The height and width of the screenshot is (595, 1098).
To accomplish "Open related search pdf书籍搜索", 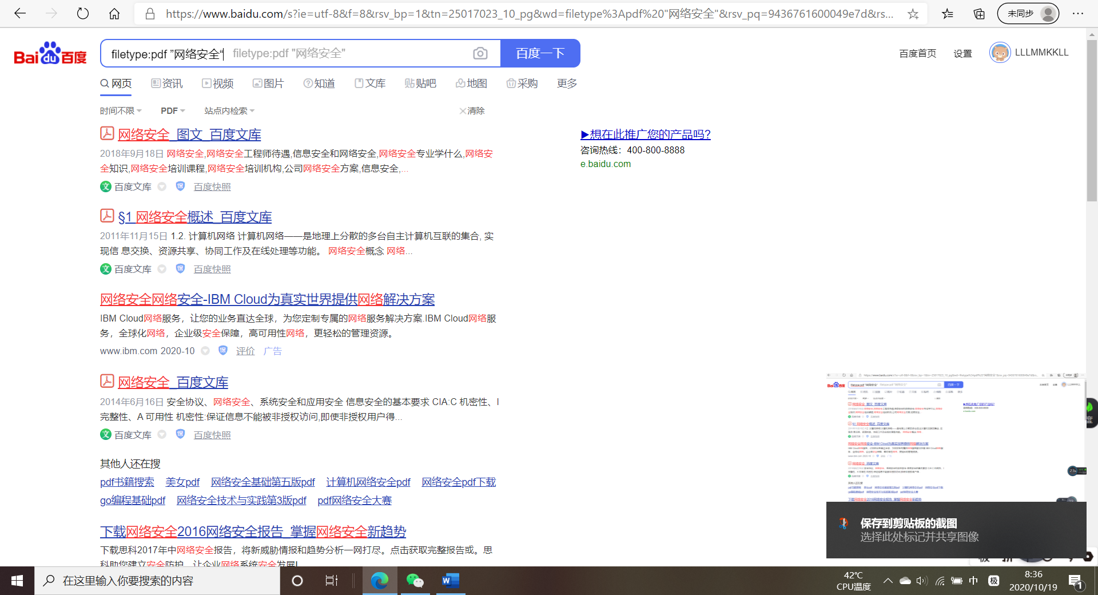I will click(x=127, y=482).
